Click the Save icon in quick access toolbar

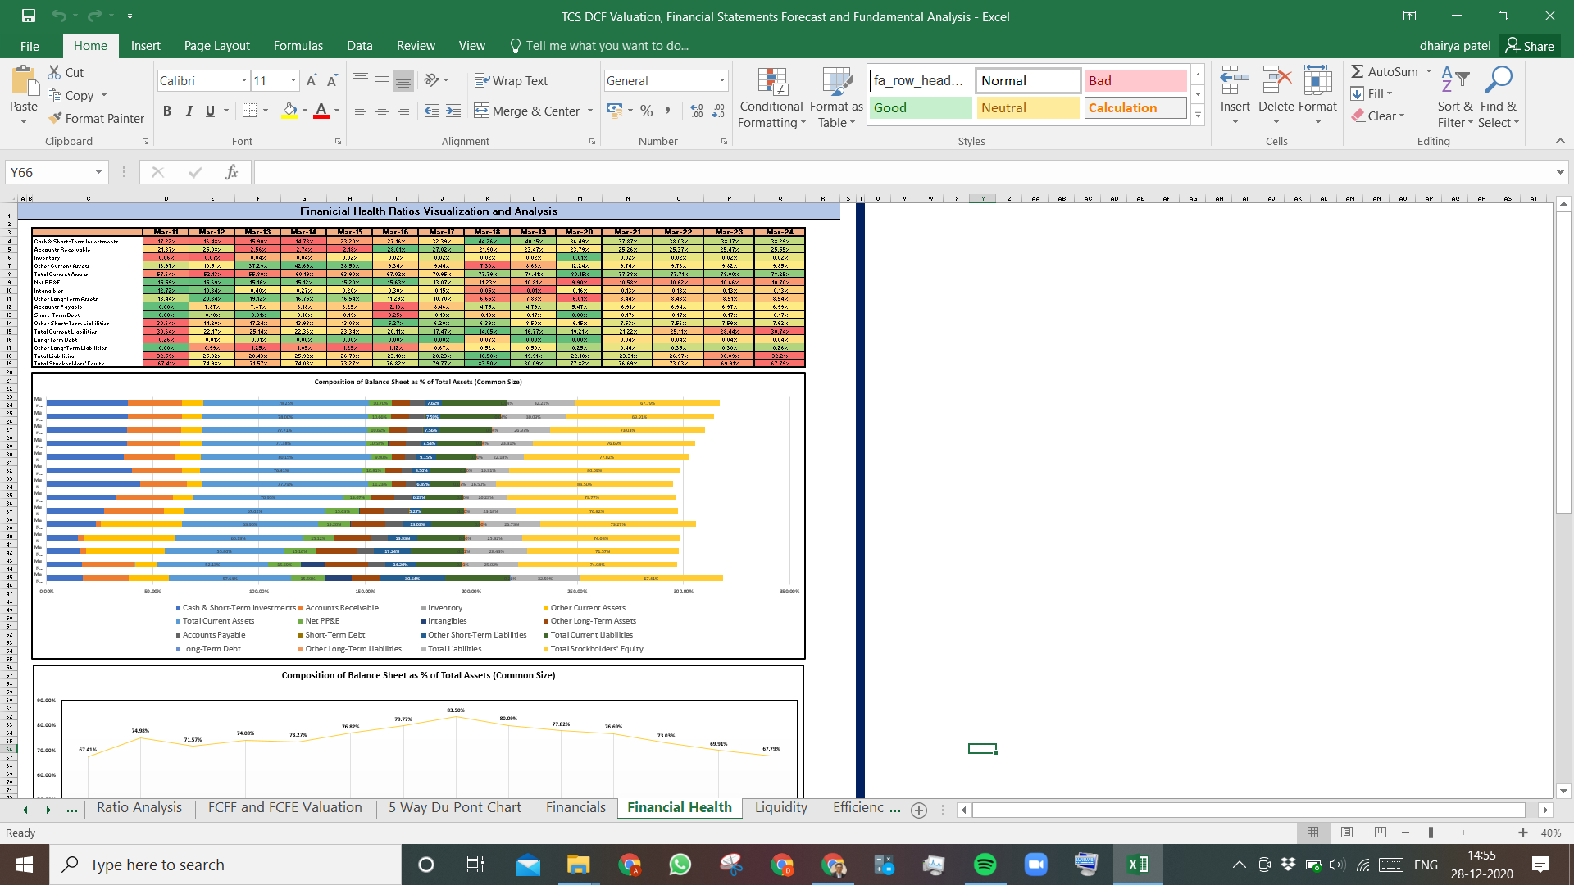click(28, 16)
